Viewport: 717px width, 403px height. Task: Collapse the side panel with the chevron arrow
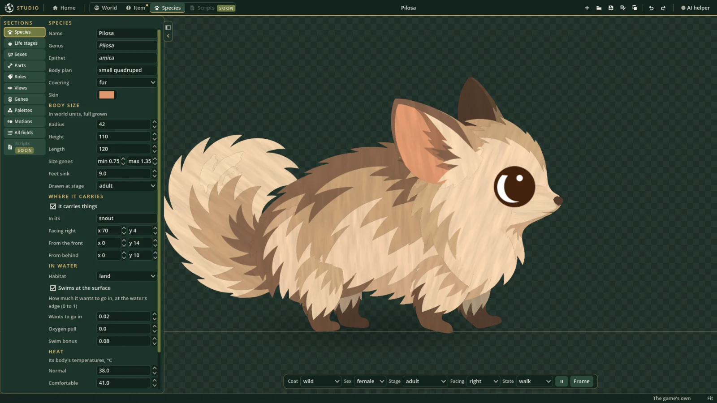click(168, 36)
